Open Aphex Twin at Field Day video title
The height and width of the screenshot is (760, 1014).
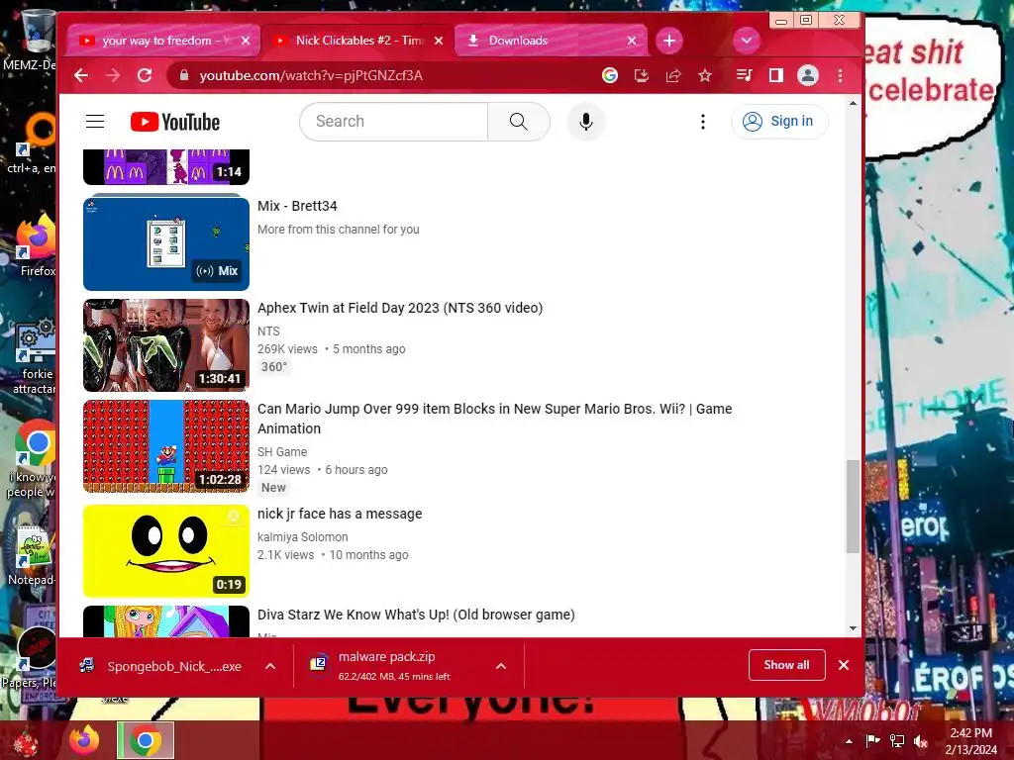tap(400, 308)
